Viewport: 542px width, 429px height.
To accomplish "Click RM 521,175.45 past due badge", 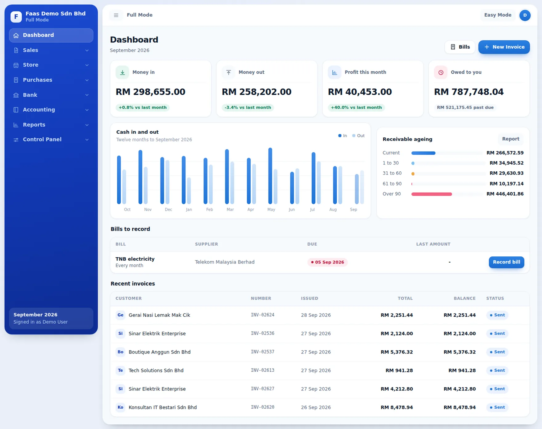I will [465, 108].
